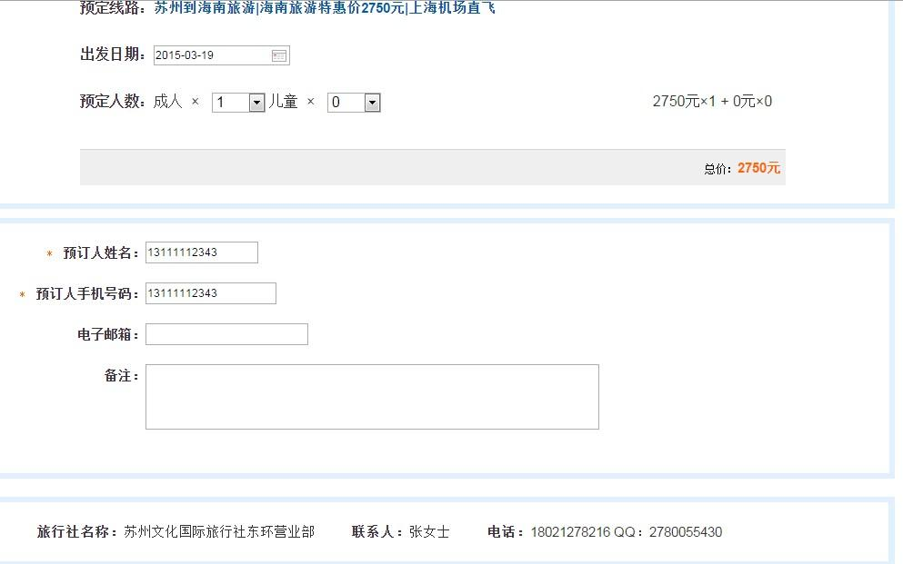
Task: Click the 预订人姓名 input field
Action: [202, 252]
